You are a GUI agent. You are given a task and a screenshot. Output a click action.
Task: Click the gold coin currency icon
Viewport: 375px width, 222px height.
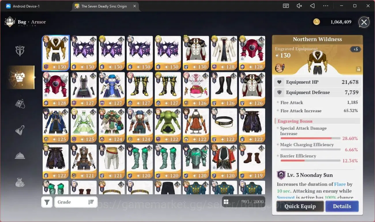[316, 22]
